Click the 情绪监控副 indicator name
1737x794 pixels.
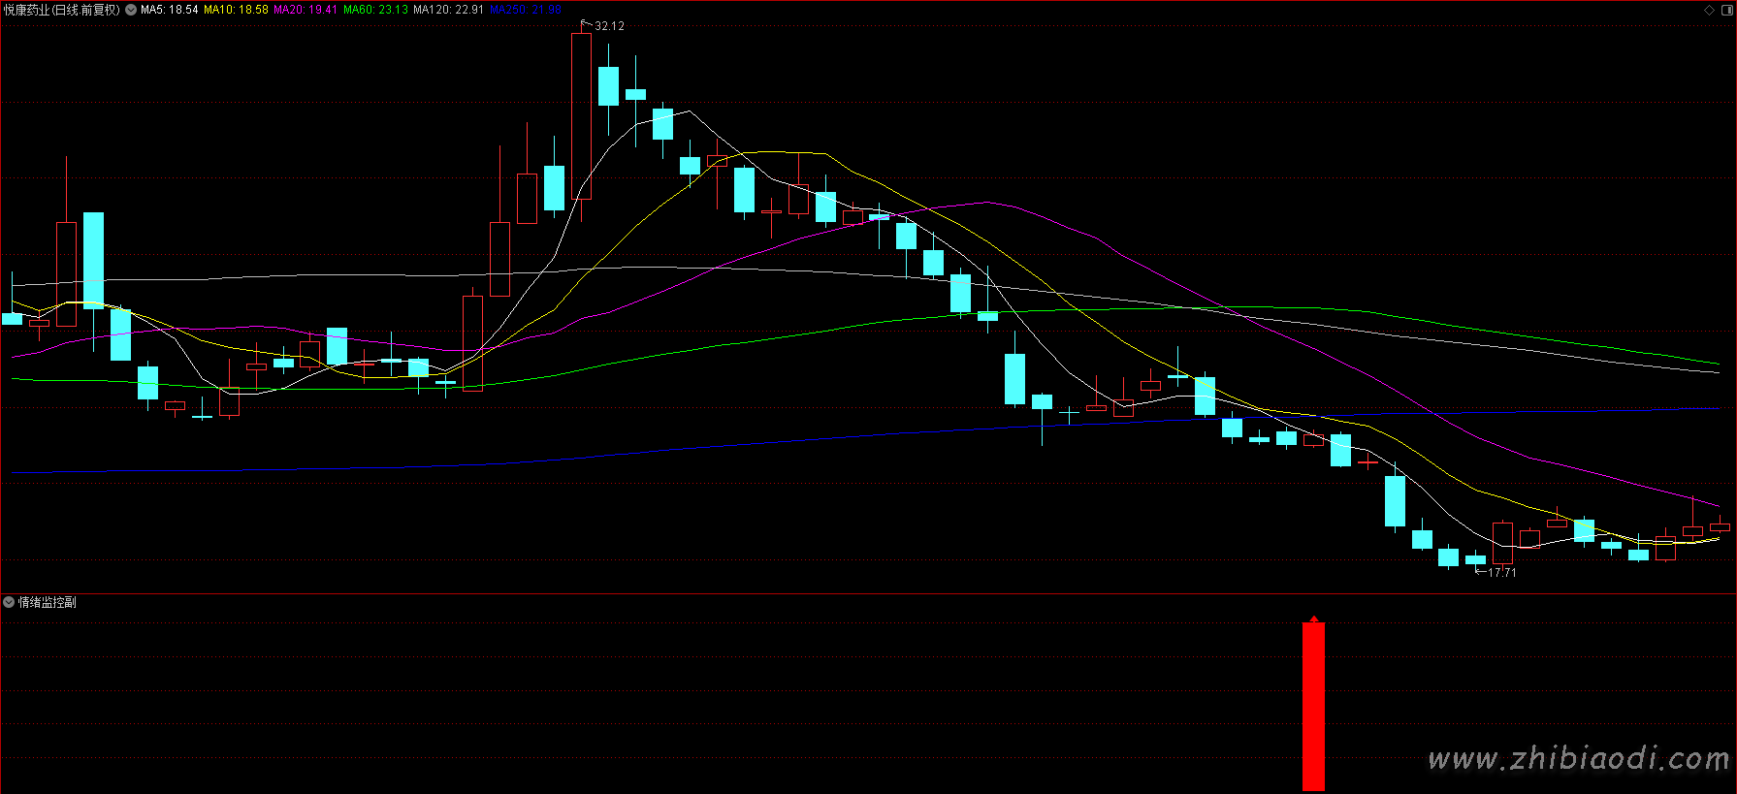click(x=47, y=602)
